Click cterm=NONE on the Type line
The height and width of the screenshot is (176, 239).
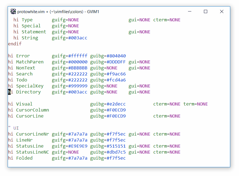[167, 20]
